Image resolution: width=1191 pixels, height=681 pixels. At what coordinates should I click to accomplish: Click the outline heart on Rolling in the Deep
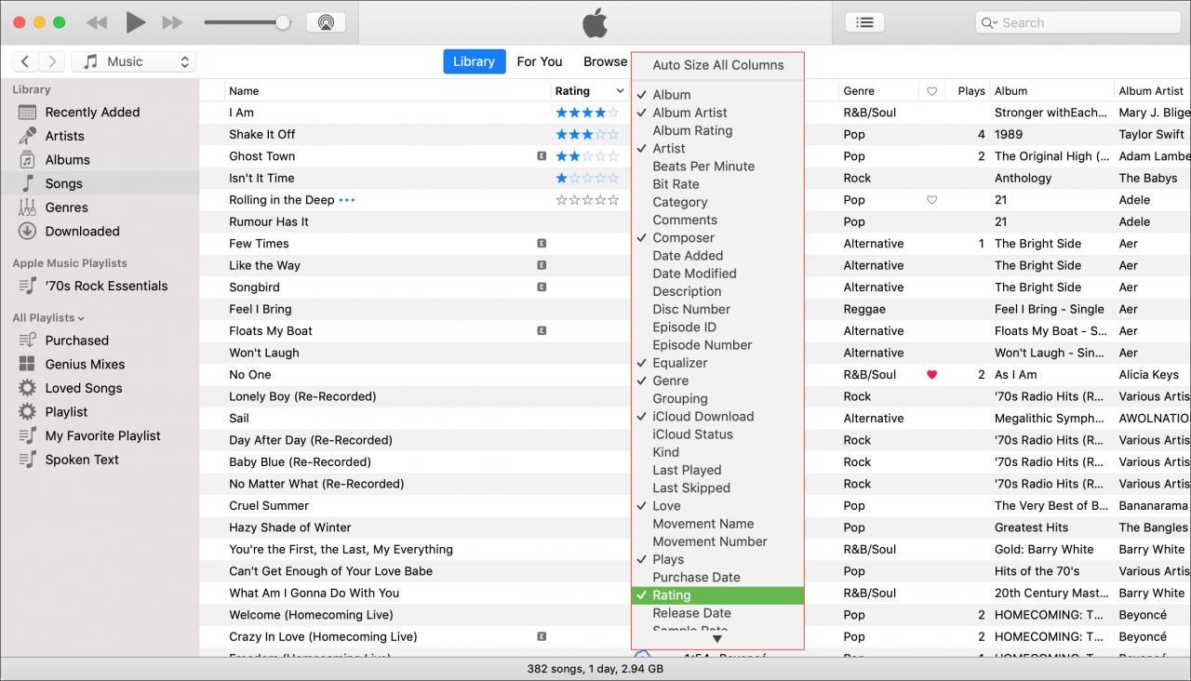click(931, 200)
